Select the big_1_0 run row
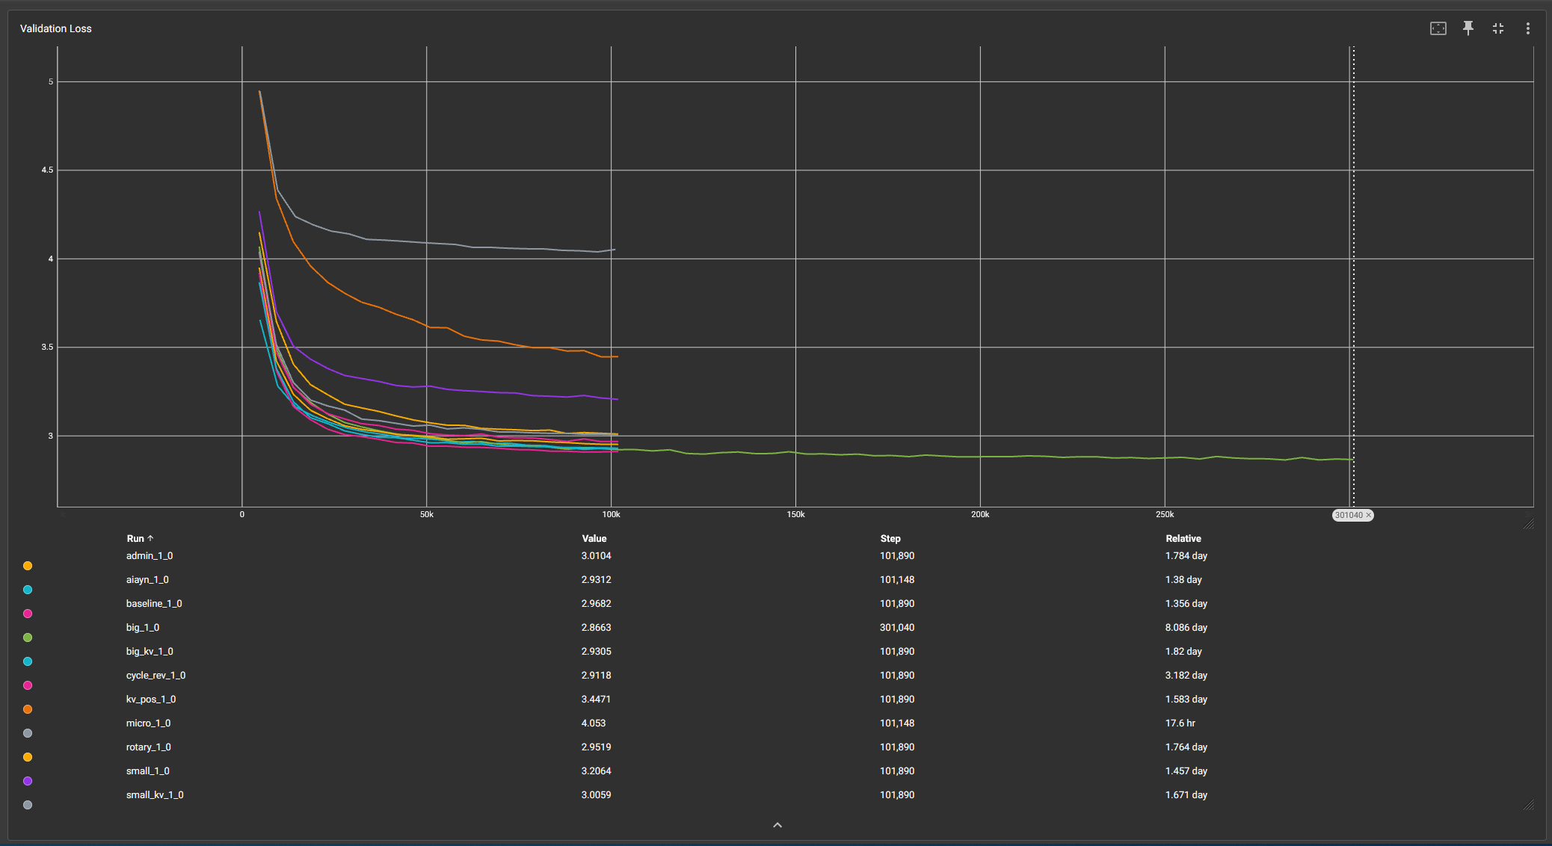Image resolution: width=1552 pixels, height=846 pixels. 143,628
